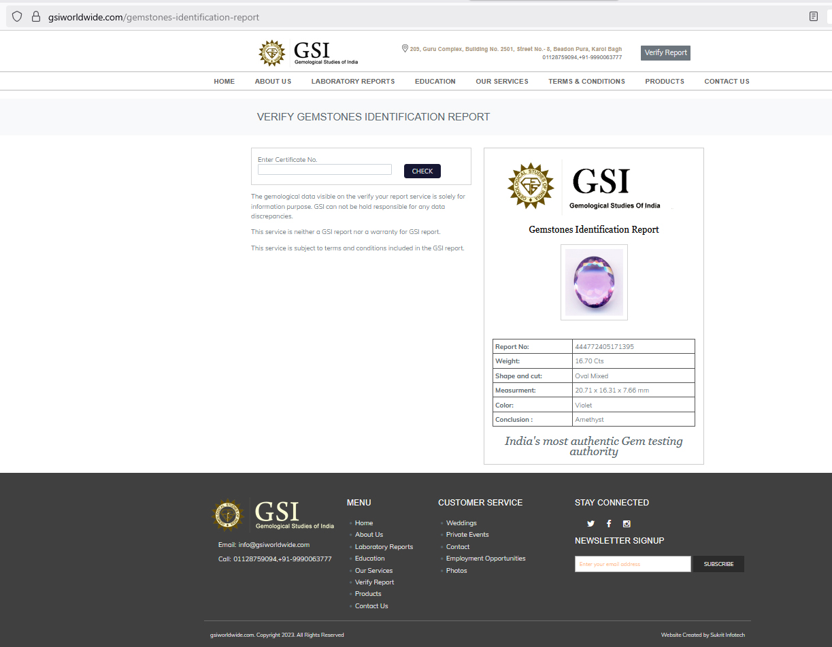This screenshot has width=832, height=647.
Task: Click the location pin icon beside address
Action: pyautogui.click(x=405, y=48)
